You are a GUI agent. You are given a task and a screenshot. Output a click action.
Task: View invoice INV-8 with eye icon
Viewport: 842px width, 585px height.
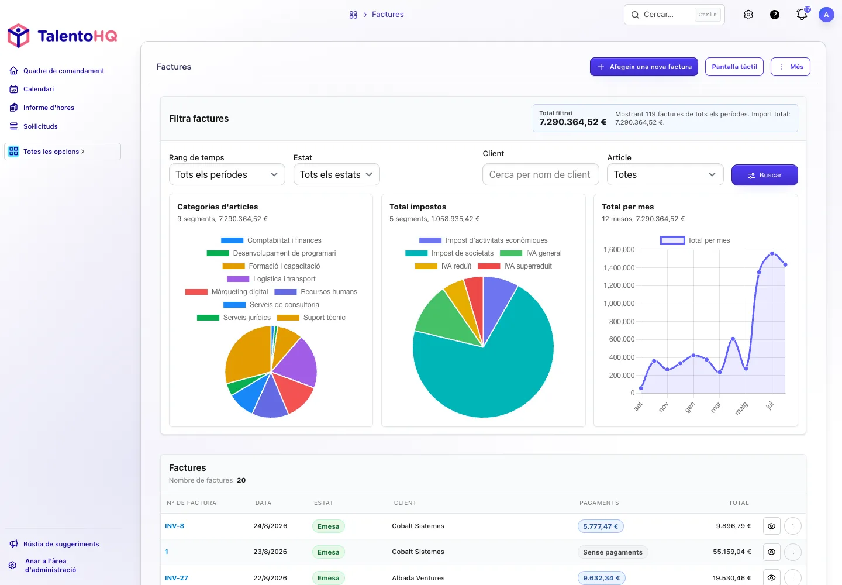[x=772, y=526]
